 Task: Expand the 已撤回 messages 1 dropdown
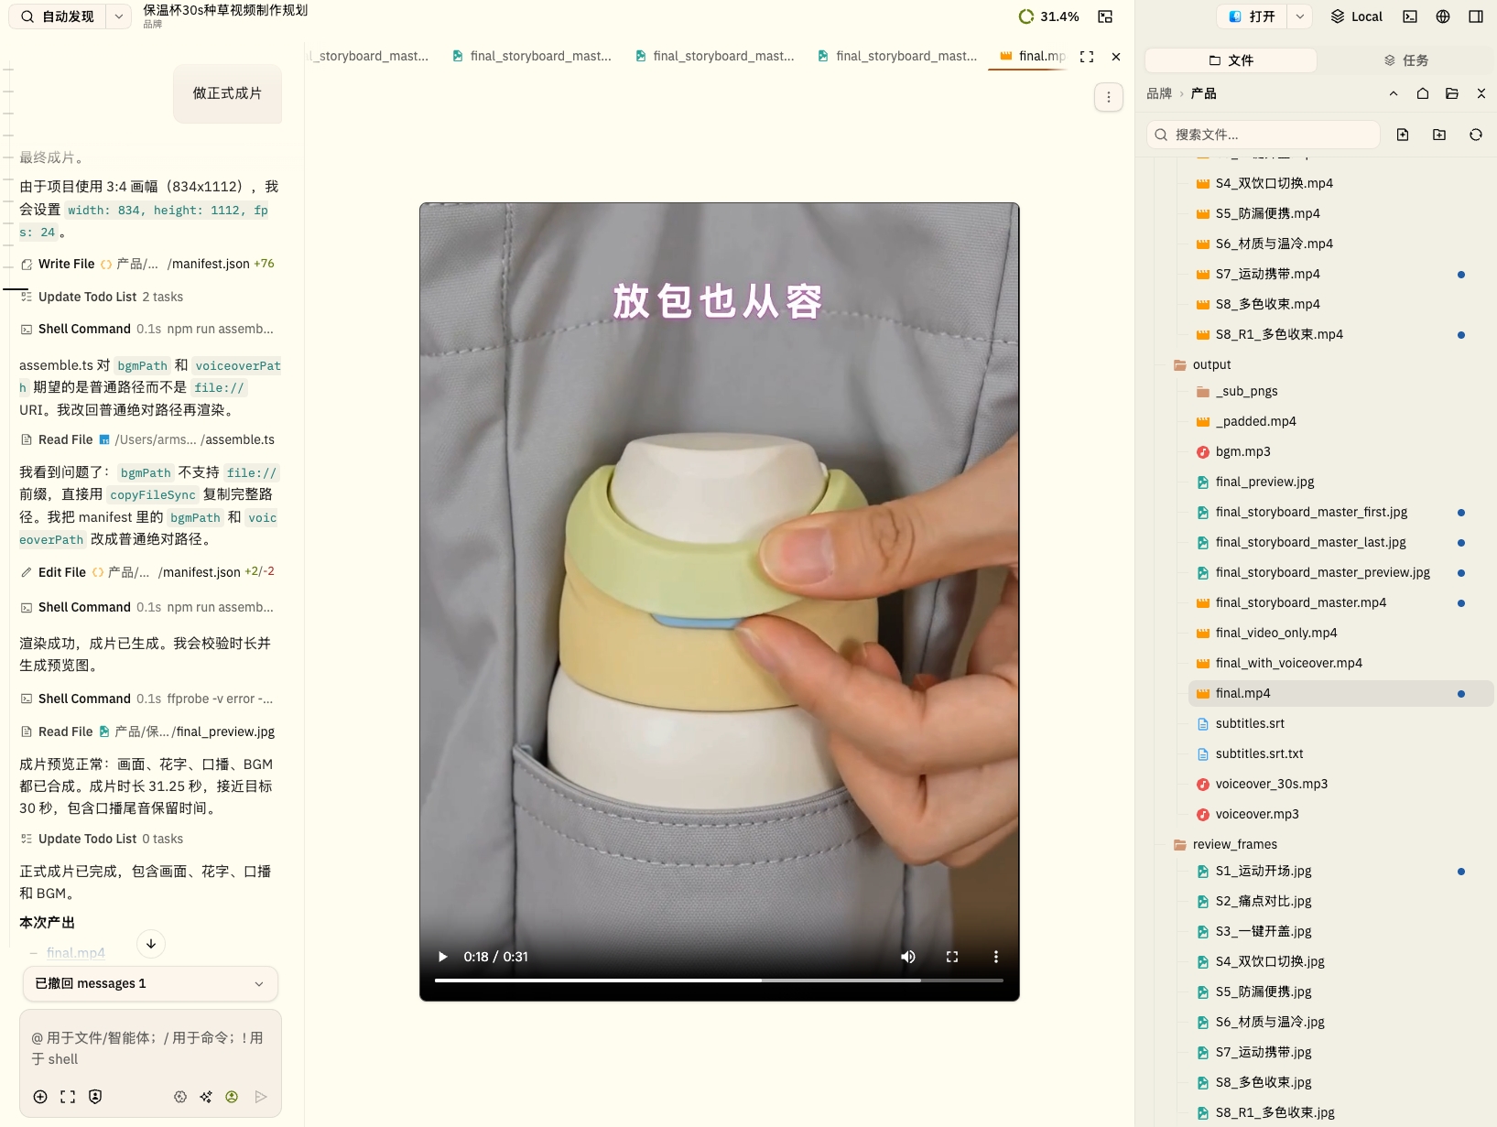(150, 983)
